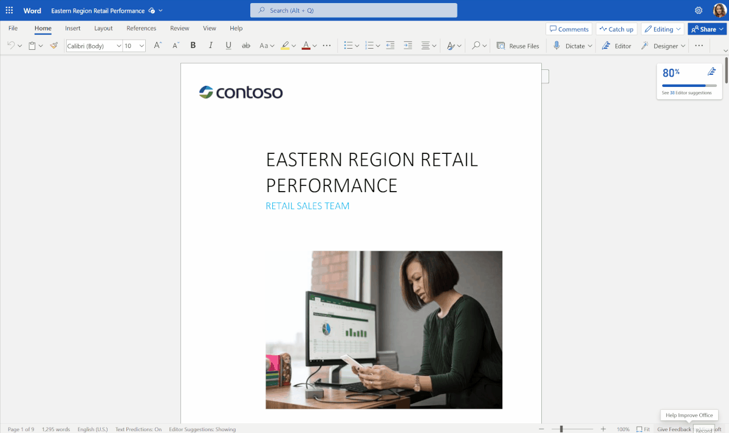The image size is (729, 433).
Task: Toggle Underline formatting
Action: coord(228,46)
